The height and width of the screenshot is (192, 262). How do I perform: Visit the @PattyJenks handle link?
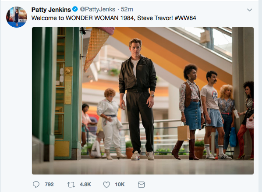pos(98,9)
